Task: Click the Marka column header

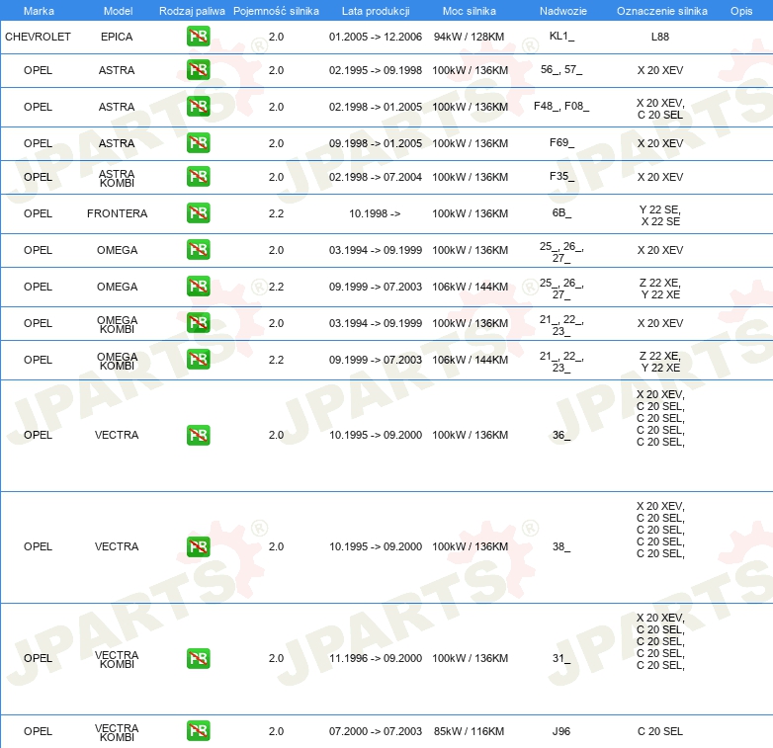Action: (x=38, y=11)
